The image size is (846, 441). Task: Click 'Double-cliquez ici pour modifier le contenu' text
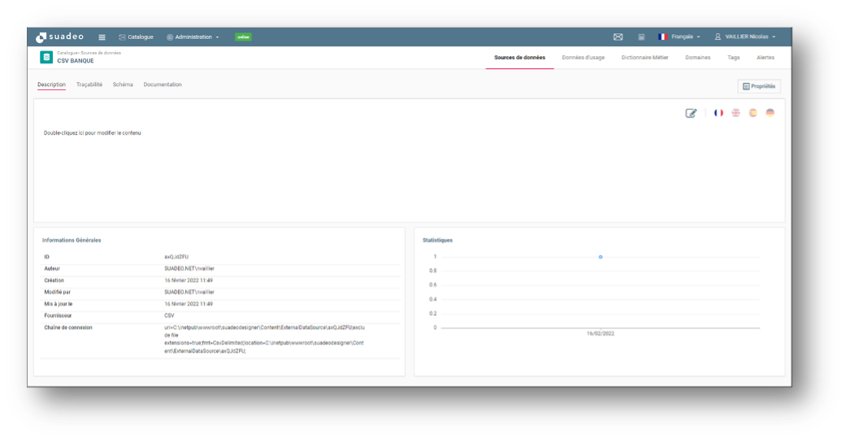pos(93,133)
